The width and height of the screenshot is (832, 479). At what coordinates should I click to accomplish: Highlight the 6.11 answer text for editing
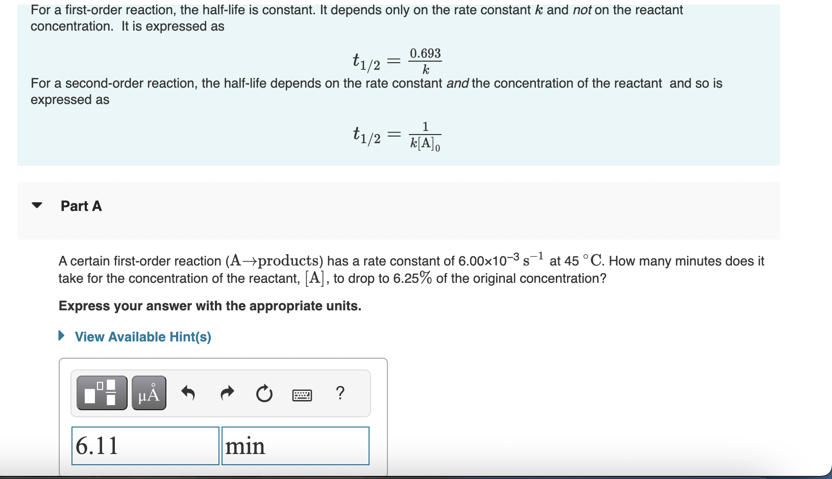pos(97,445)
